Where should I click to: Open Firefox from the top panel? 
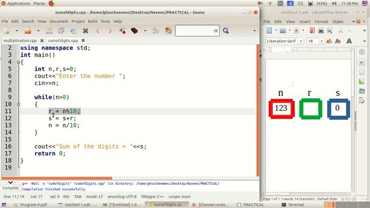pyautogui.click(x=51, y=3)
